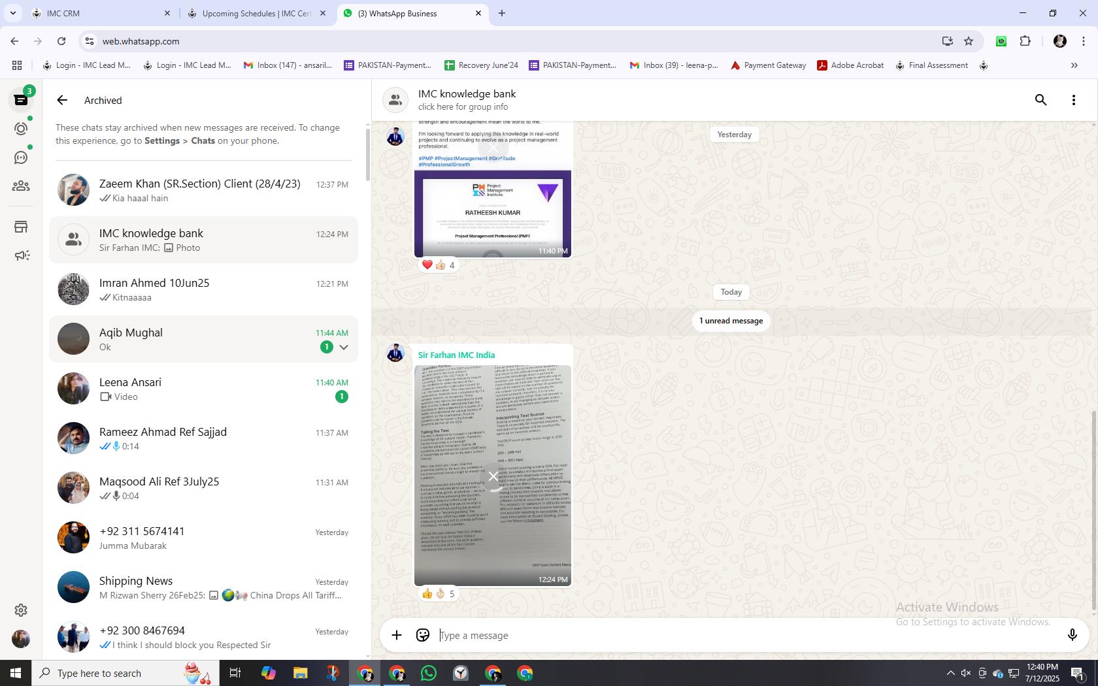Image resolution: width=1098 pixels, height=686 pixels.
Task: Open the Communities icon in sidebar
Action: point(21,186)
